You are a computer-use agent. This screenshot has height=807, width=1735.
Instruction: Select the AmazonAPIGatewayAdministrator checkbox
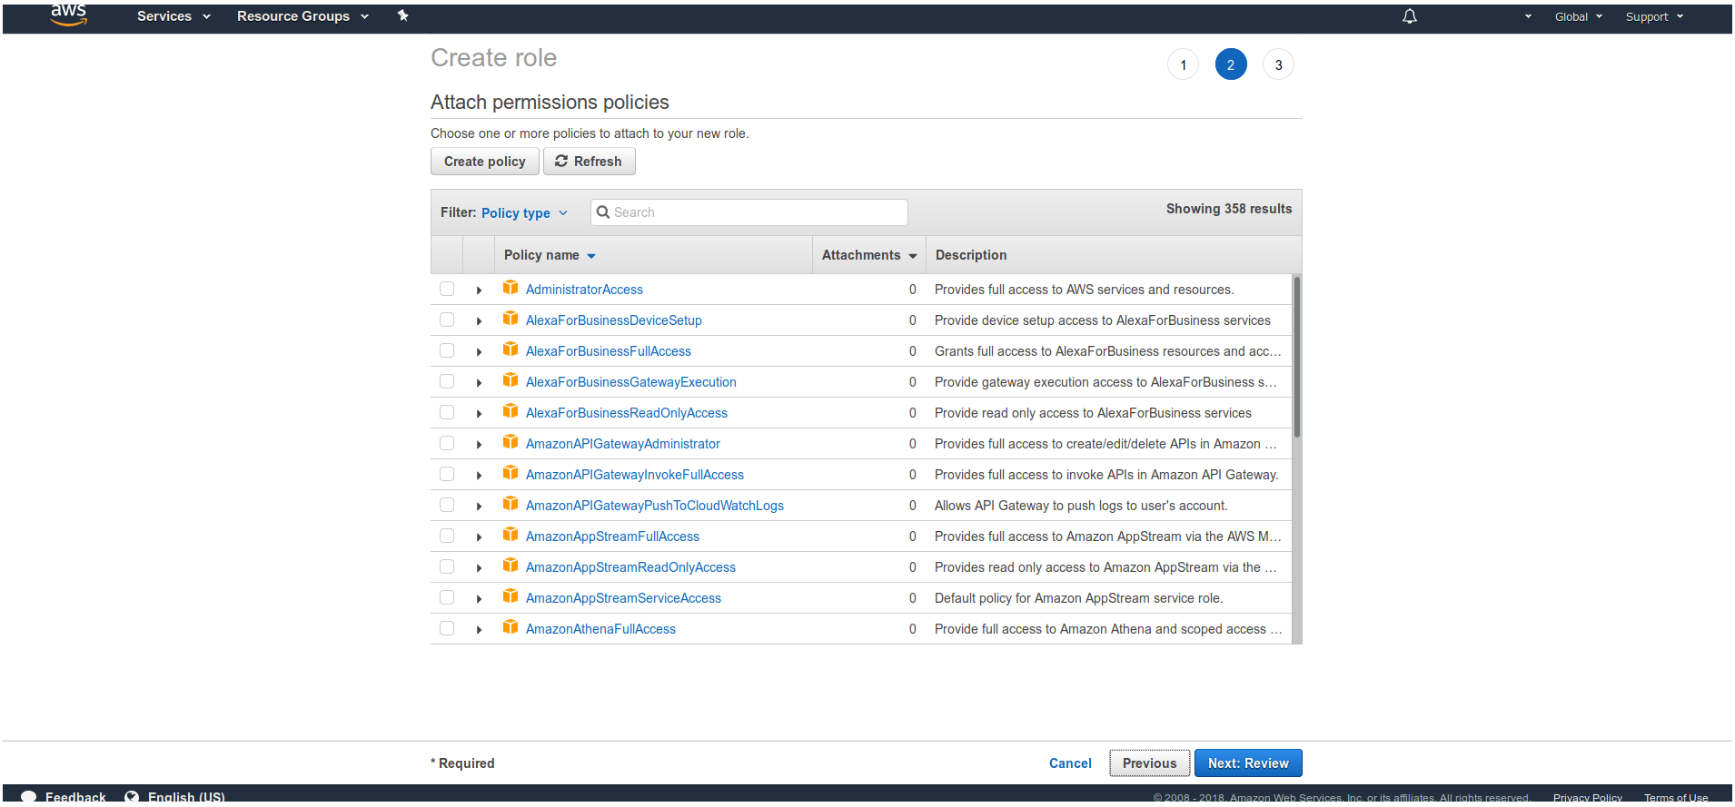point(447,443)
